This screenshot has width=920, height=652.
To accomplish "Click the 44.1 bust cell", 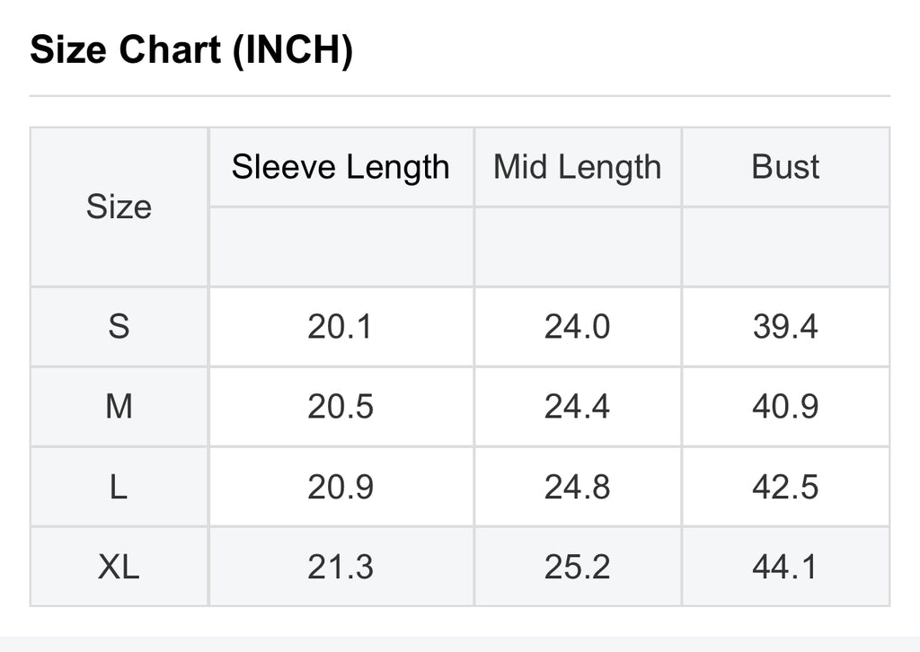I will tap(785, 567).
